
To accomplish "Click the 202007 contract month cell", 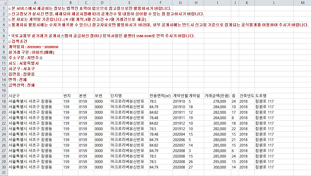I will point(180,145).
